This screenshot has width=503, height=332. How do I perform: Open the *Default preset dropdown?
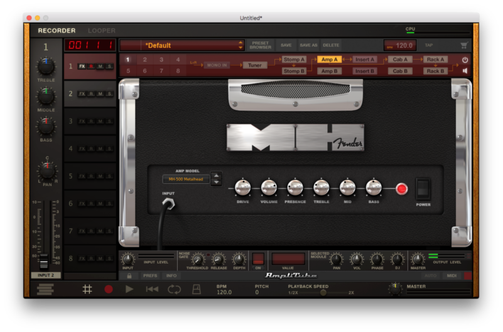182,45
